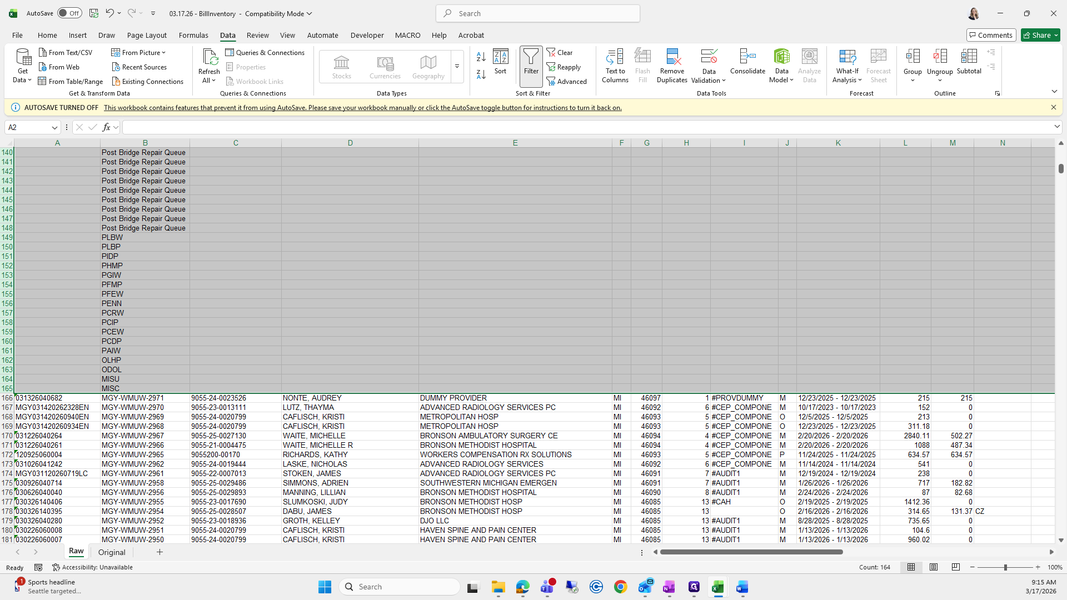Open the custom Sort dialog
Viewport: 1067px width, 600px height.
pos(500,61)
